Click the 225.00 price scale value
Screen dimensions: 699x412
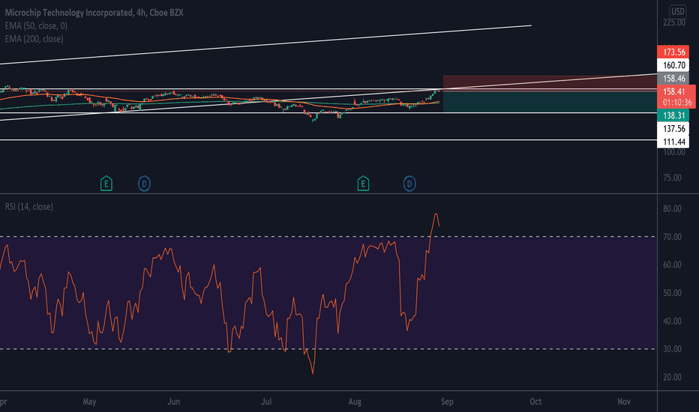(x=674, y=22)
